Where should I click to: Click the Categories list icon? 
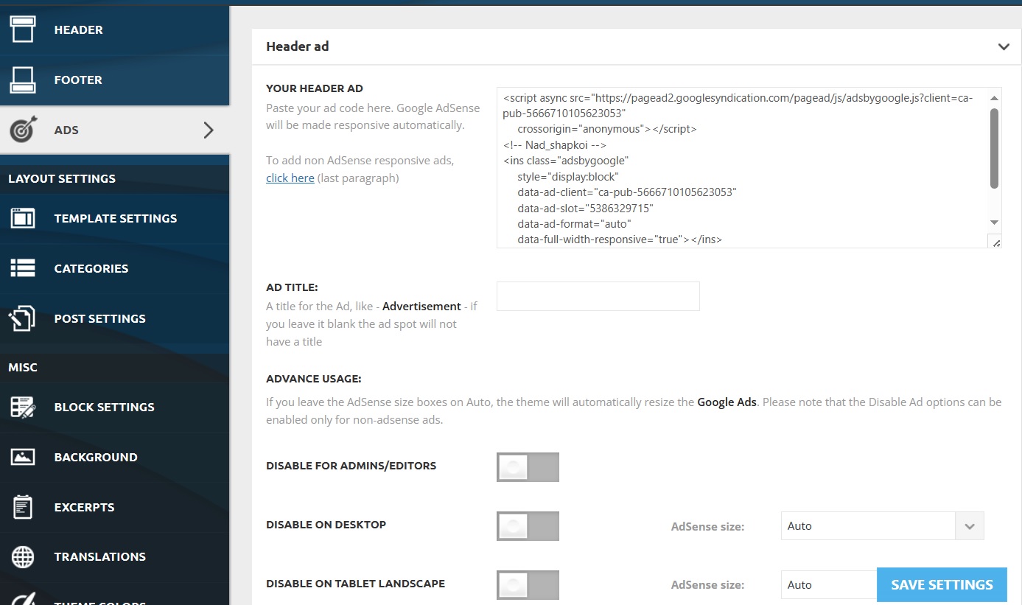23,268
